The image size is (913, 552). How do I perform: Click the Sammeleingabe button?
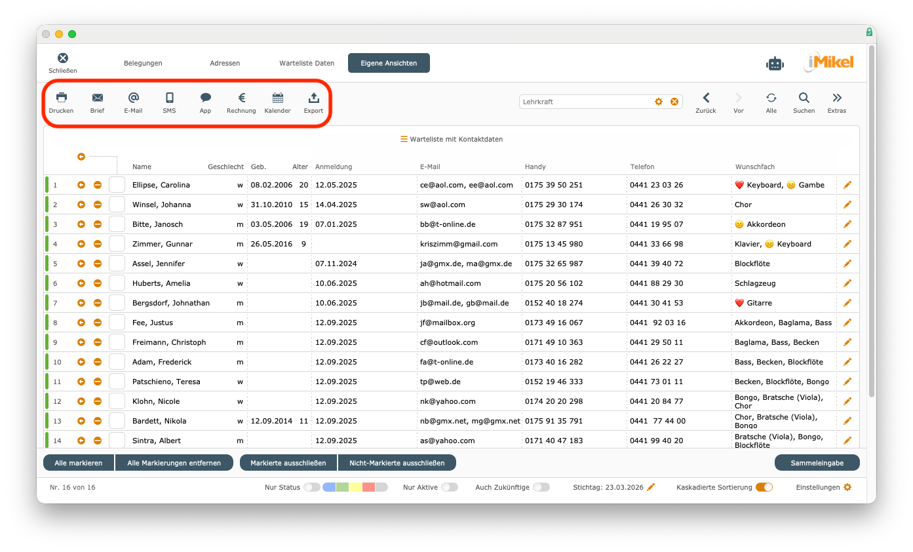tap(816, 463)
